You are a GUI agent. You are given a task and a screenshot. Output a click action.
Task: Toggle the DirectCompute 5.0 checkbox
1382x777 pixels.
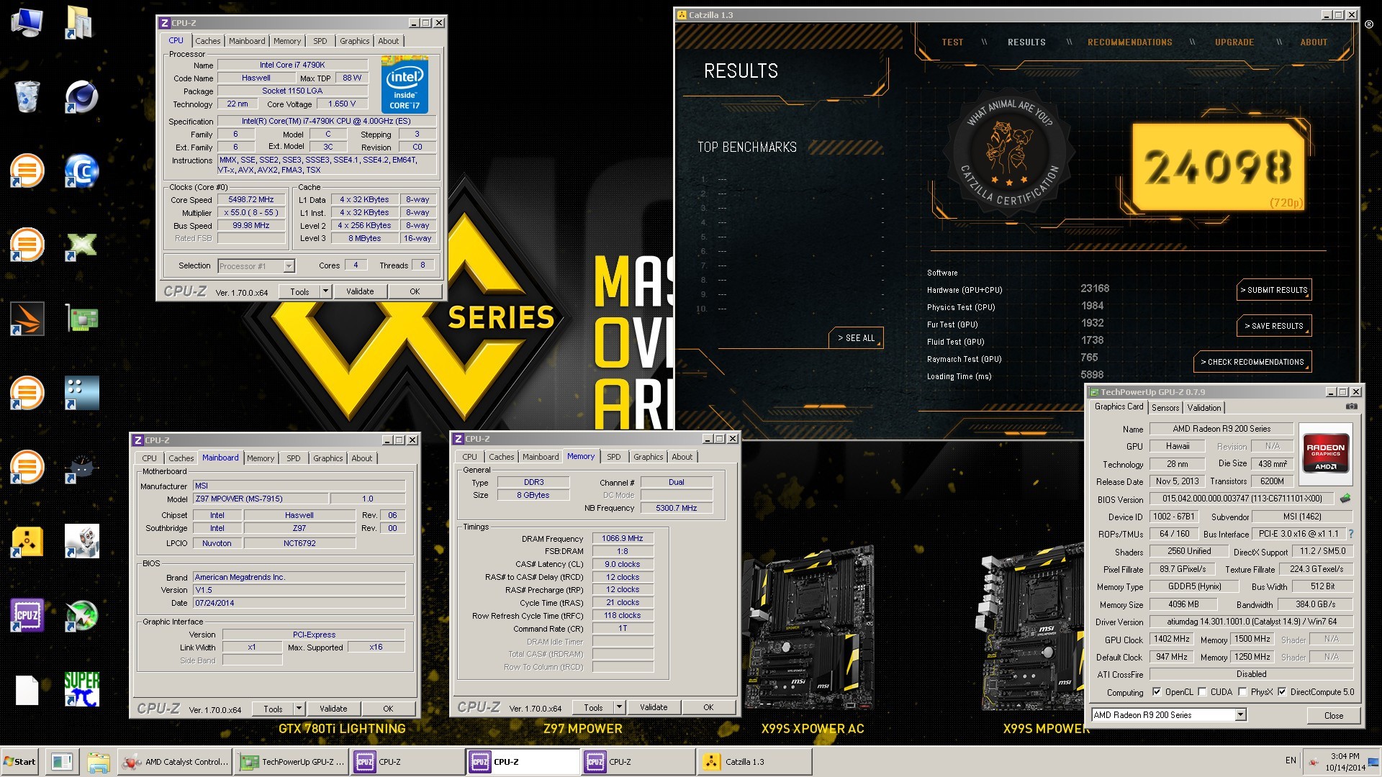1282,692
